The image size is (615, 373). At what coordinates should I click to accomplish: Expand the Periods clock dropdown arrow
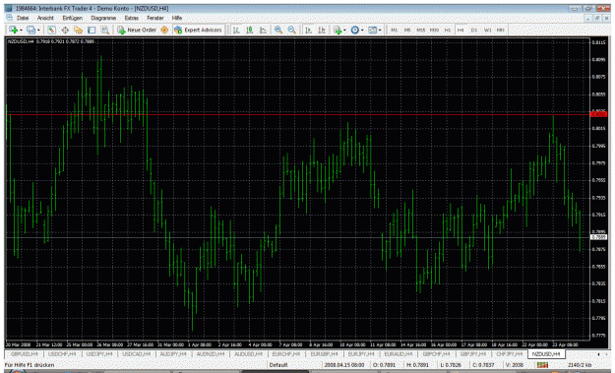[362, 31]
